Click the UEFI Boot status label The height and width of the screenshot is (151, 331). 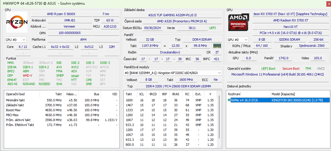(268, 69)
